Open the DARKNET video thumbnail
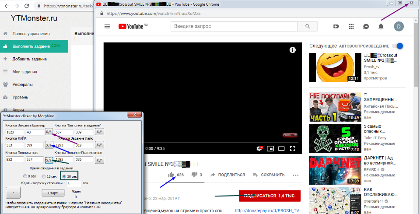Viewport: 420px width, 214px height. click(x=336, y=170)
